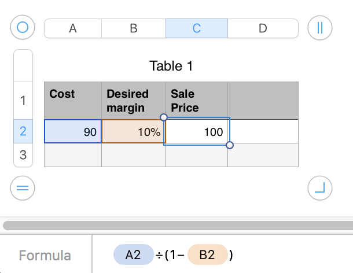Click the Desired margin cell showing 10%

click(x=134, y=132)
